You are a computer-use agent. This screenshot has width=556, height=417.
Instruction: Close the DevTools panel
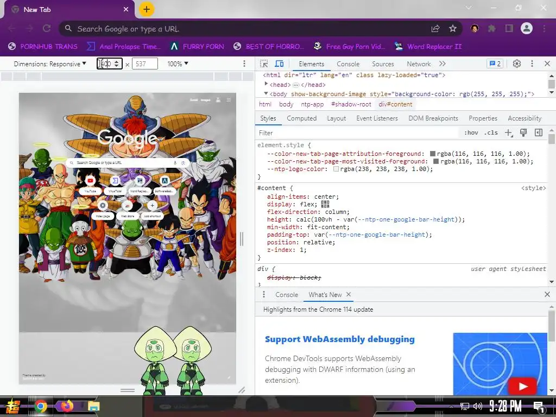pos(547,64)
